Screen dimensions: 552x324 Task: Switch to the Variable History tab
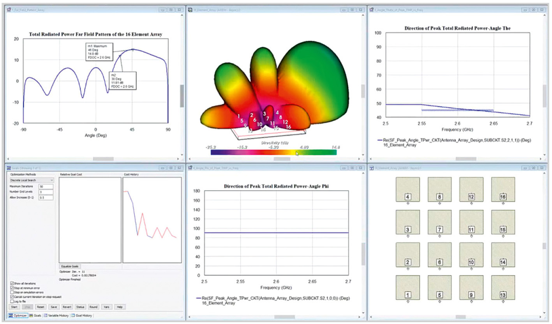coord(56,315)
